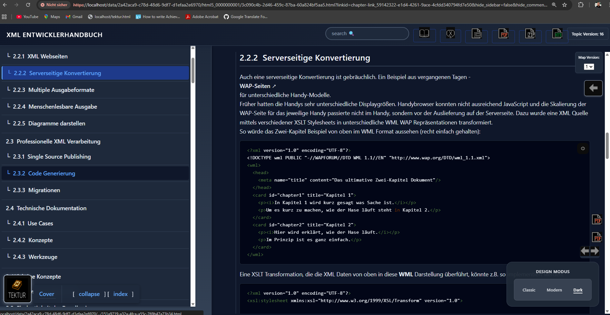Select the Dark design mode
Viewport: 610px width, 315px height.
tap(578, 290)
